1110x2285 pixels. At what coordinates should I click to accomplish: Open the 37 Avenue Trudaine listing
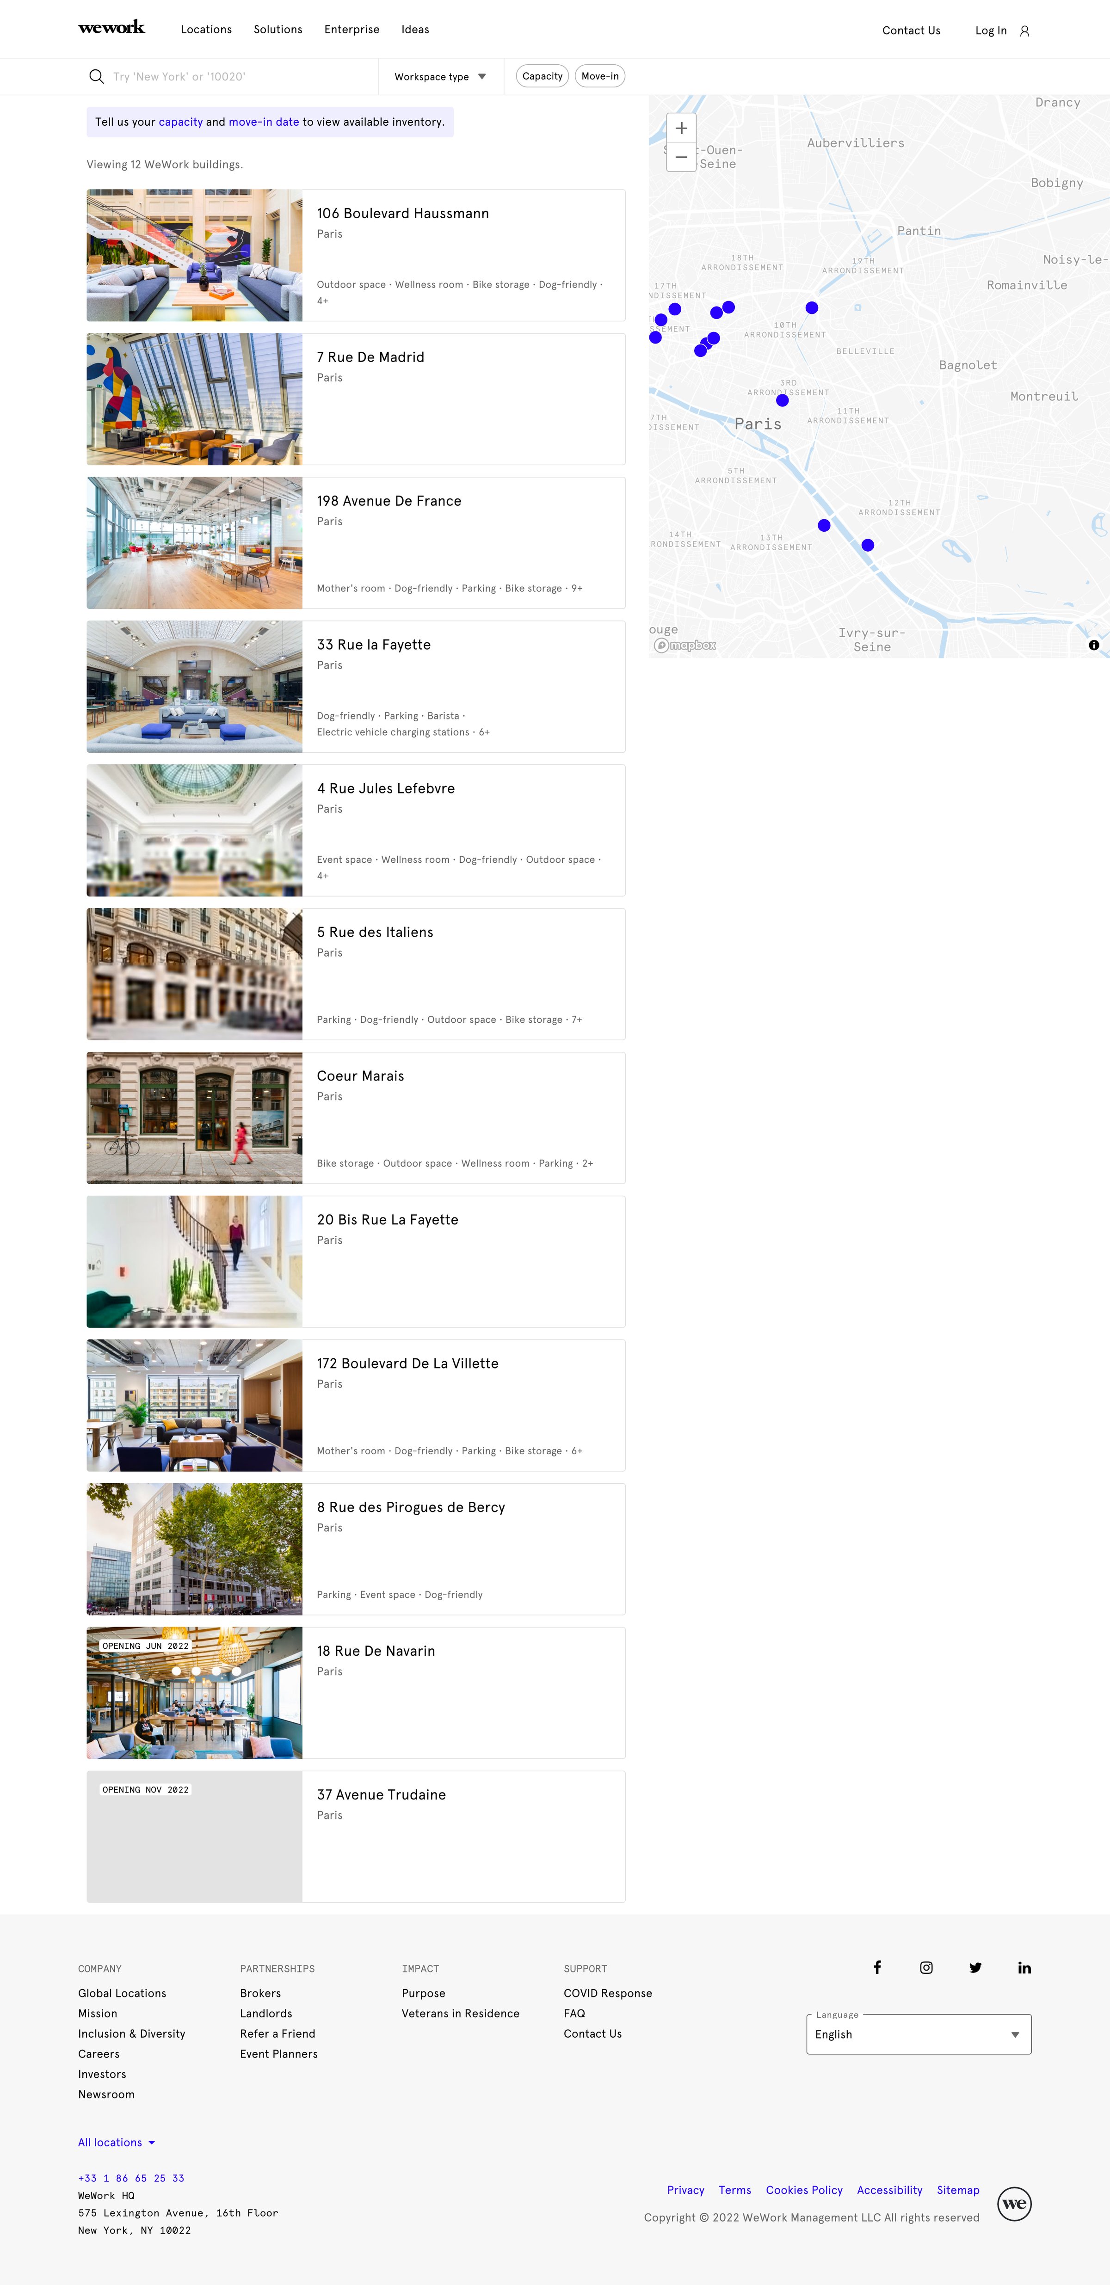pos(356,1836)
